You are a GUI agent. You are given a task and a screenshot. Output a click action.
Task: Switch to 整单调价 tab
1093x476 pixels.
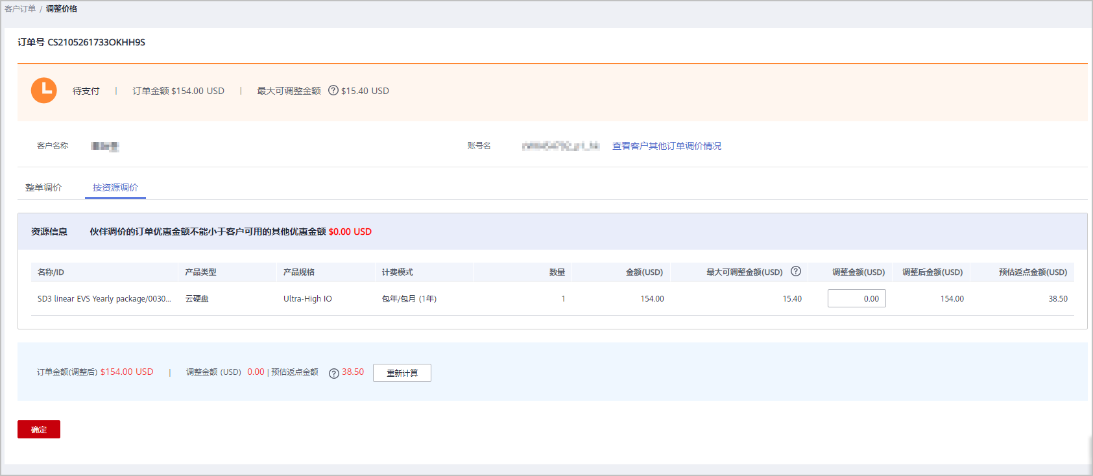(43, 187)
